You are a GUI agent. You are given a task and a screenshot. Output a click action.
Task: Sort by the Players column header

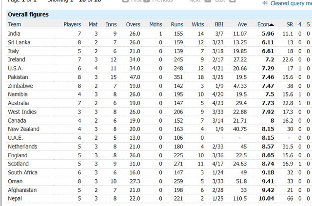click(72, 24)
